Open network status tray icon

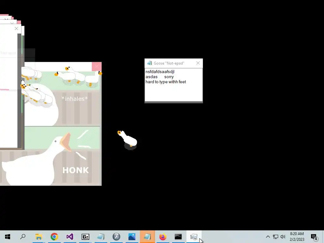tap(276, 237)
